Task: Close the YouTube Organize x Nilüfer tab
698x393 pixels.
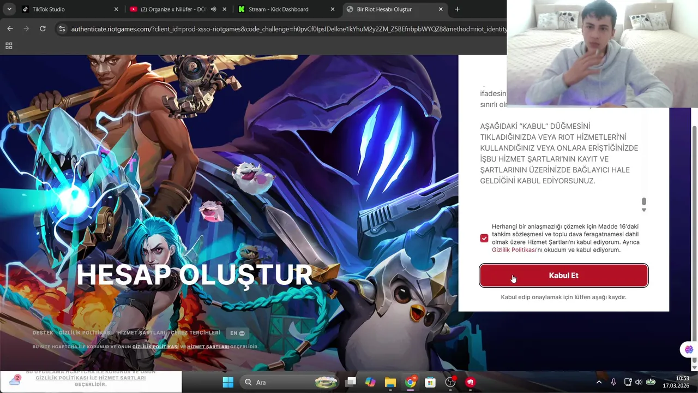Action: pyautogui.click(x=224, y=9)
